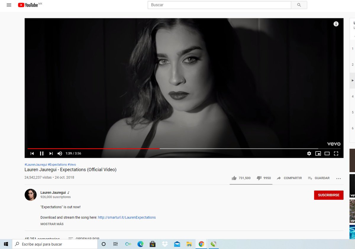This screenshot has height=249, width=355.
Task: Open the YouTube hamburger guide menu
Action: (x=9, y=5)
